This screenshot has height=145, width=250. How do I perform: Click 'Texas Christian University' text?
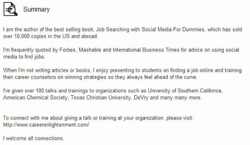[x=101, y=98]
